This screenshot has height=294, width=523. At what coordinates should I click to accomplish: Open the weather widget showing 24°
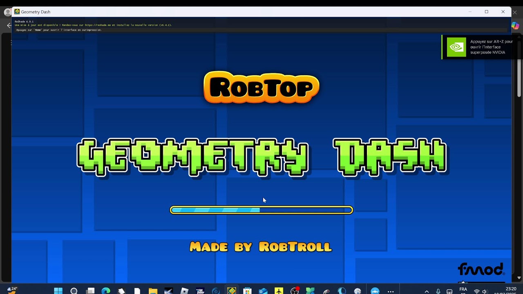click(x=12, y=290)
